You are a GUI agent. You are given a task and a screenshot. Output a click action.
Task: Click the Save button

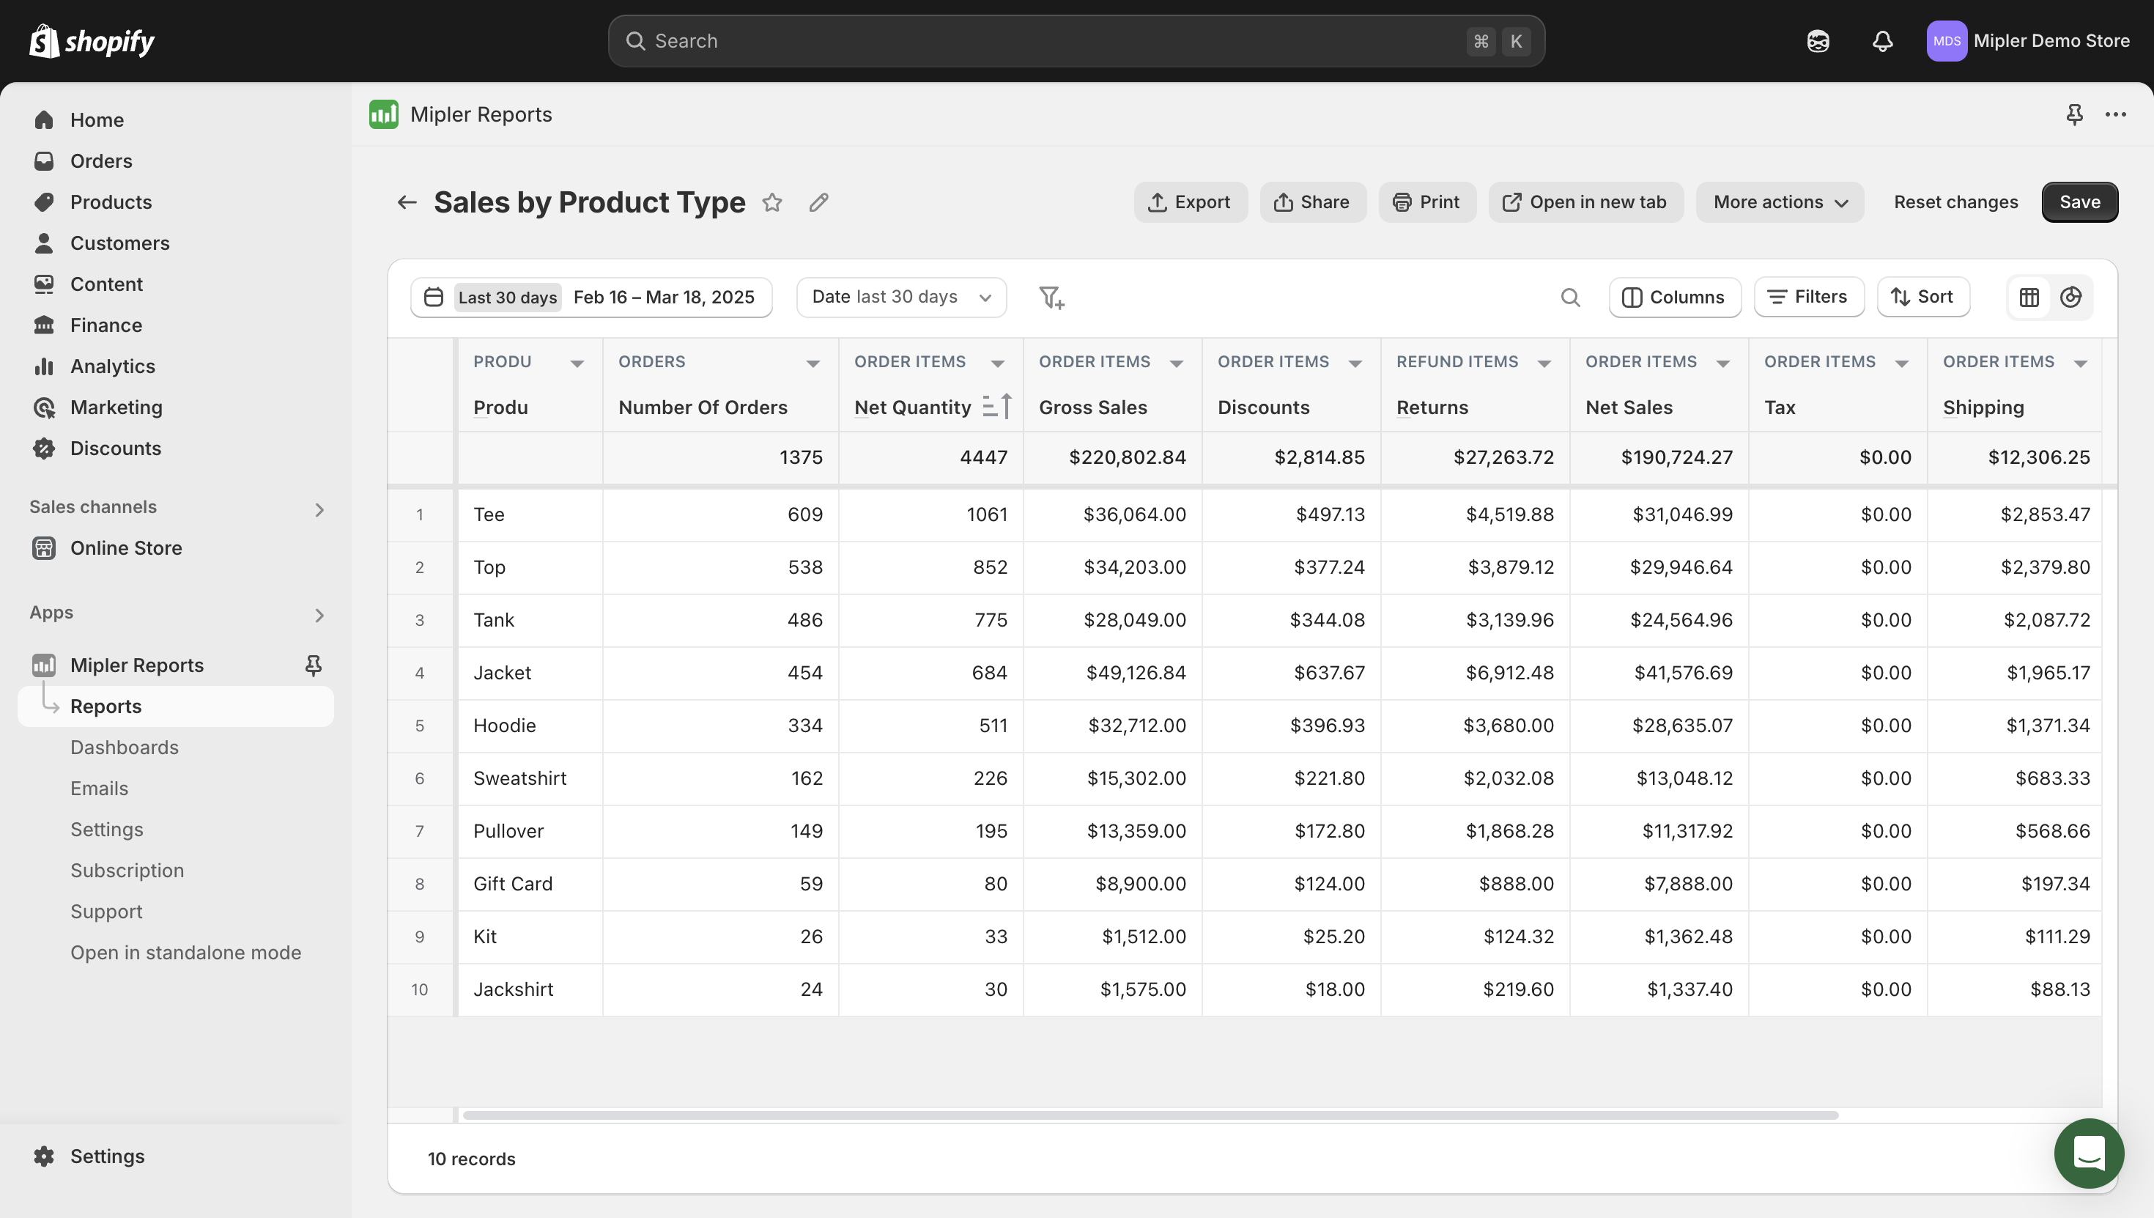point(2079,202)
